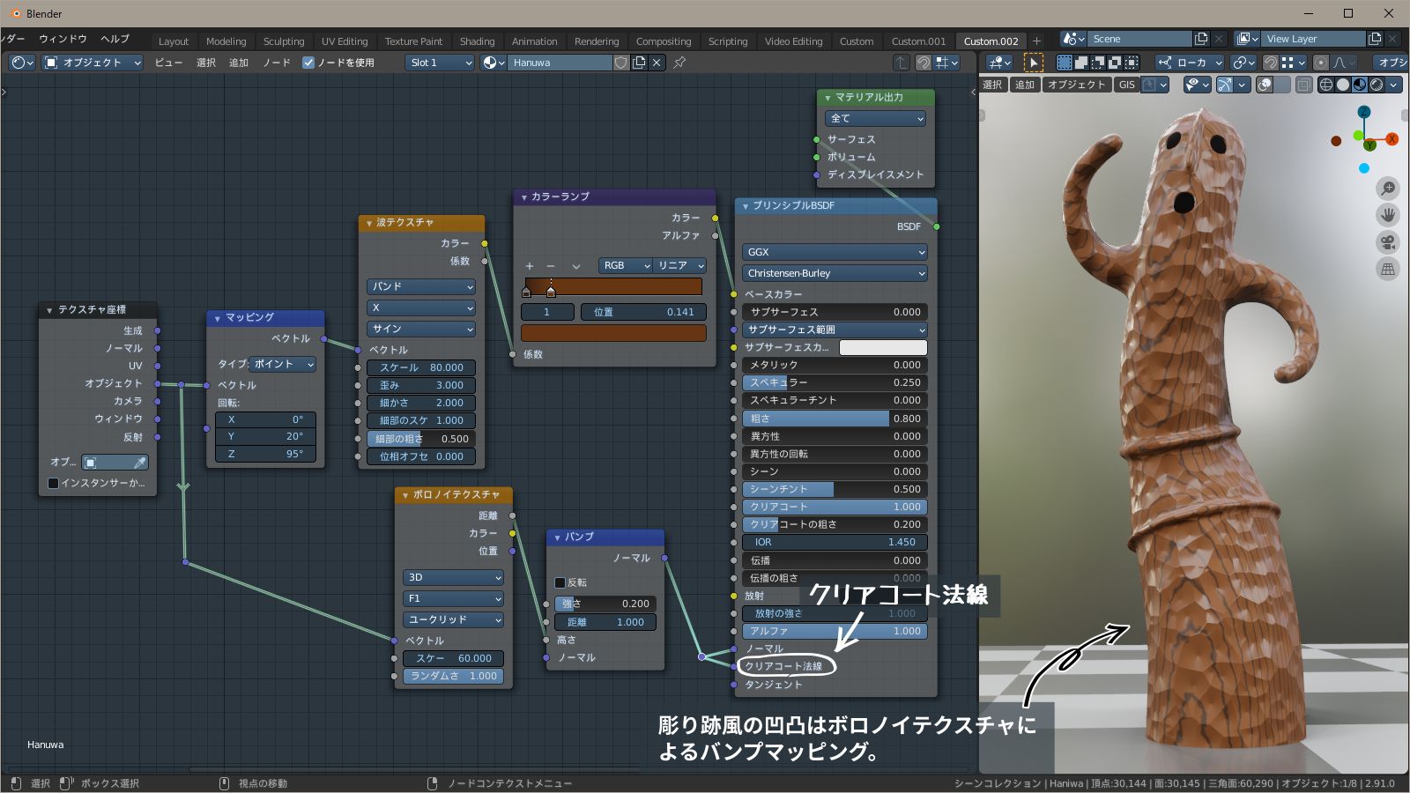Viewport: 1410px width, 793px height.
Task: Switch to the Shading workspace tab
Action: point(477,41)
